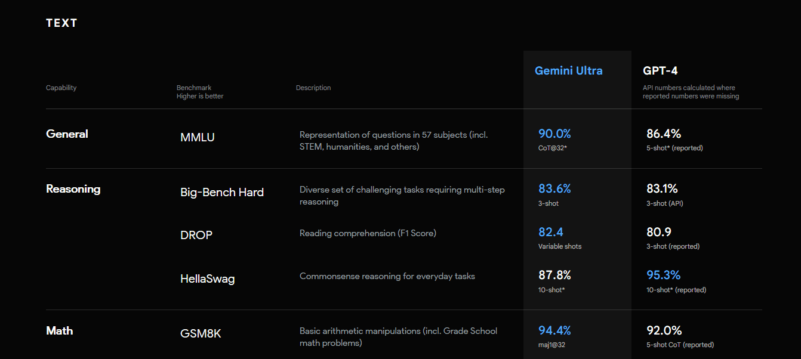Click the Reading comprehension (F1 Score) description
This screenshot has width=801, height=359.
[x=368, y=233]
